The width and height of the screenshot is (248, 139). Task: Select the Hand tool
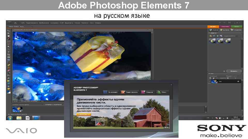[x=9, y=36]
